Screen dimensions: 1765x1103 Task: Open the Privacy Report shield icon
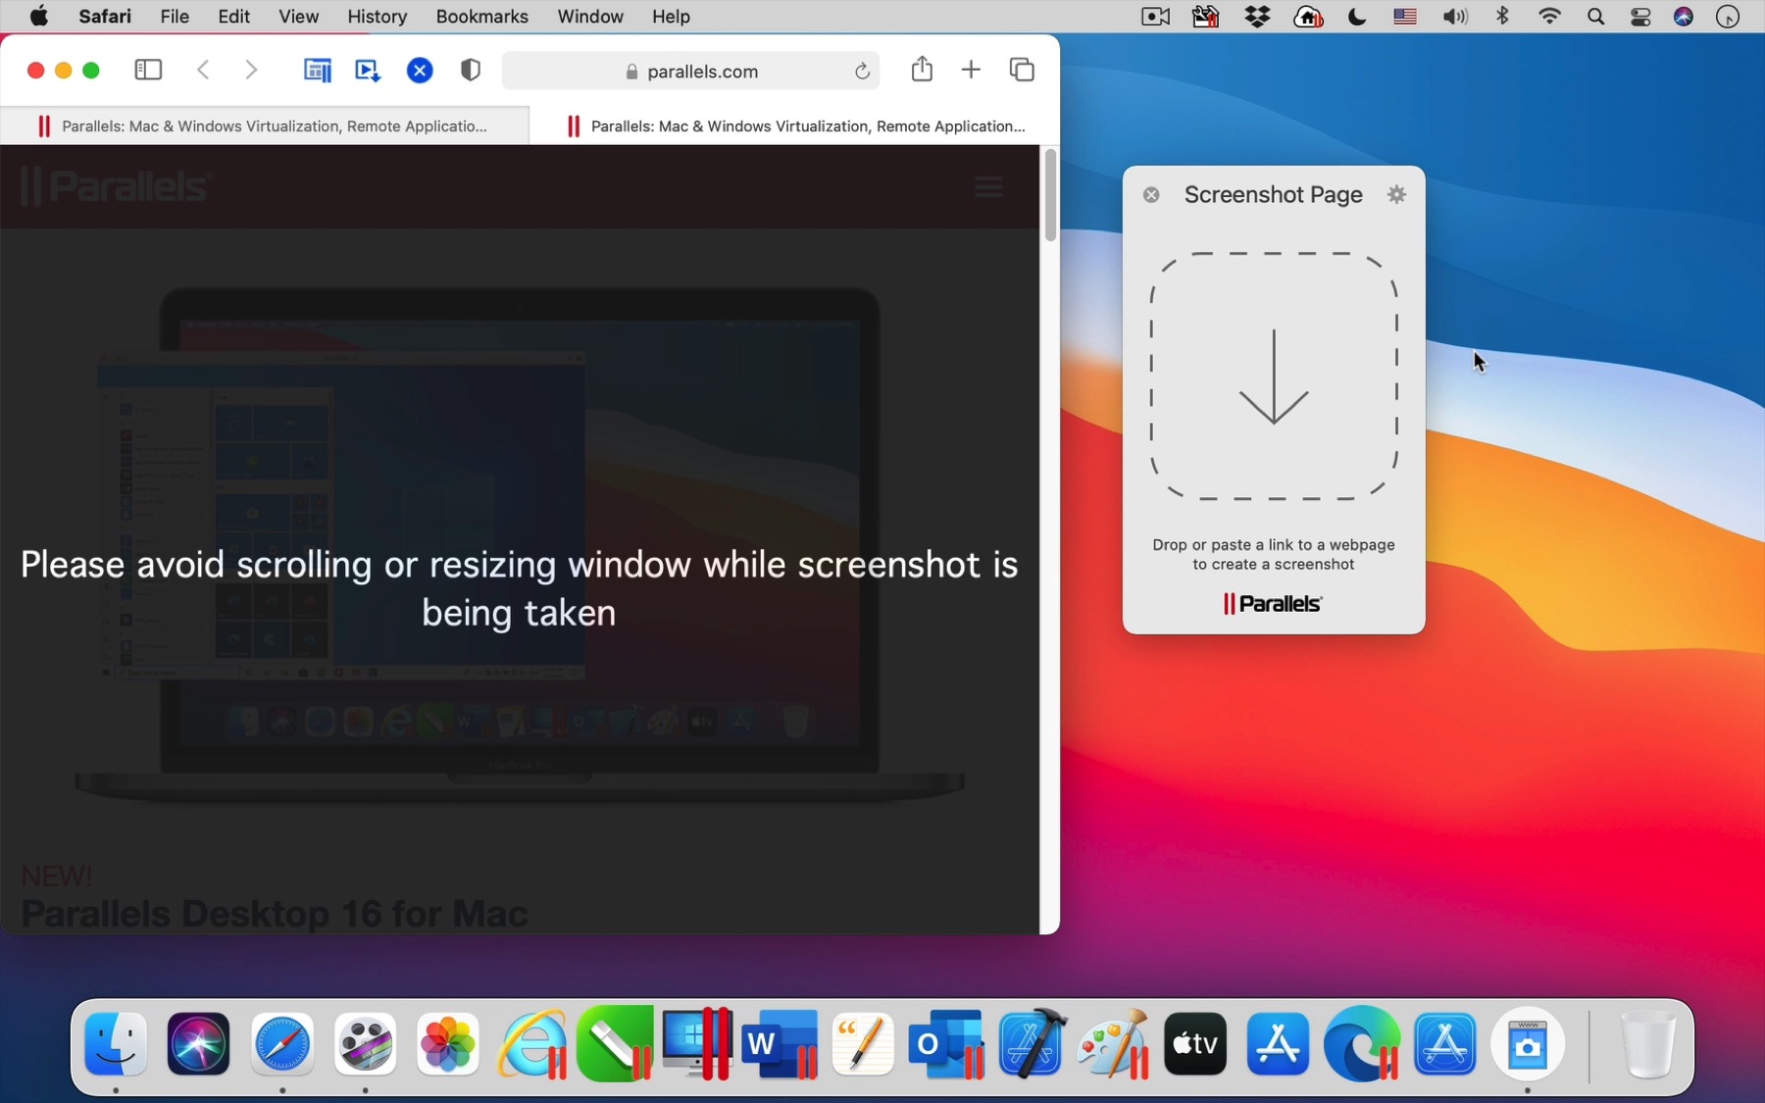pyautogui.click(x=471, y=70)
